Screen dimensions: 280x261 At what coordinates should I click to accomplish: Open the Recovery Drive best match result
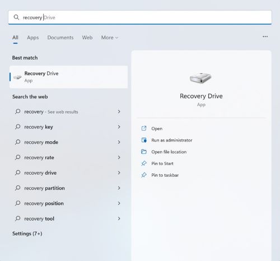click(68, 77)
